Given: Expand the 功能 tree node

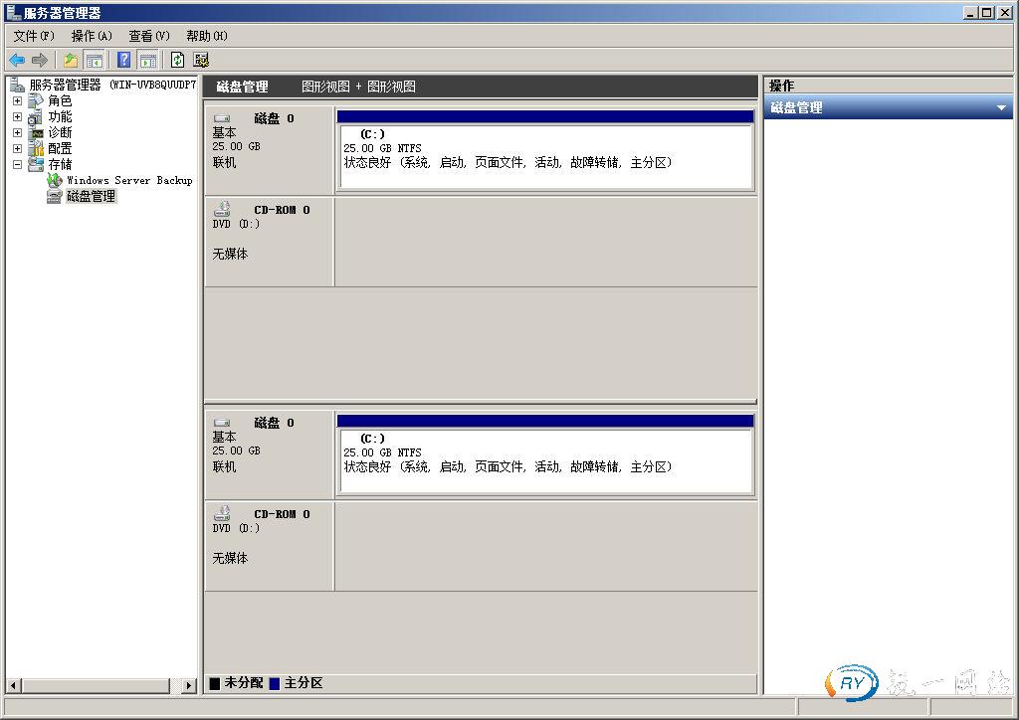Looking at the screenshot, I should pos(17,116).
